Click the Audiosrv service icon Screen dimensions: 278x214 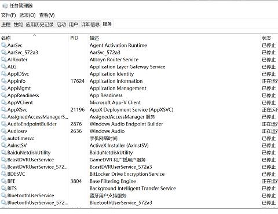[3, 131]
